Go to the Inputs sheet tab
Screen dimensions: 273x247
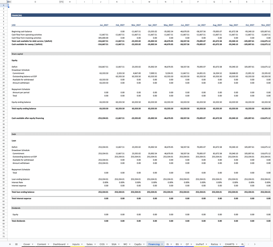pos(76,244)
